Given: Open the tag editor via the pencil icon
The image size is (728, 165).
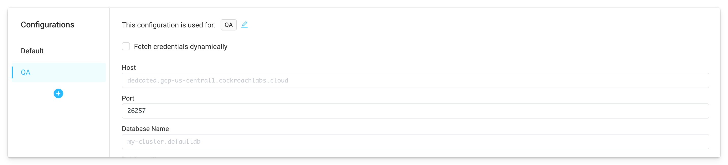Looking at the screenshot, I should point(244,25).
